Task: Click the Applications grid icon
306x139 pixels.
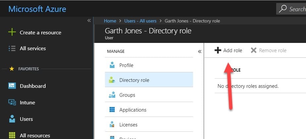Action: point(112,110)
